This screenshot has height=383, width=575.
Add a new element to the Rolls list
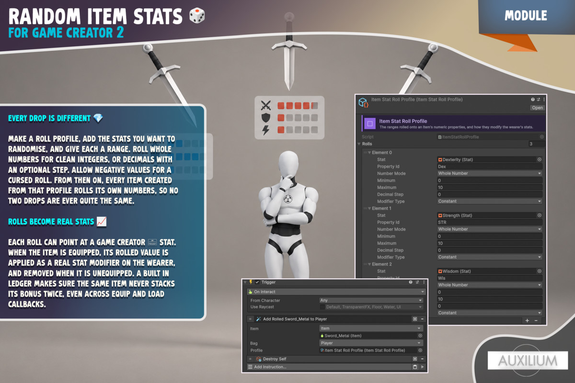coord(527,321)
